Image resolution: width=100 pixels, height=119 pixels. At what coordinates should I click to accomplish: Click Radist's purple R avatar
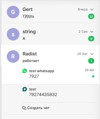[x=13, y=56]
